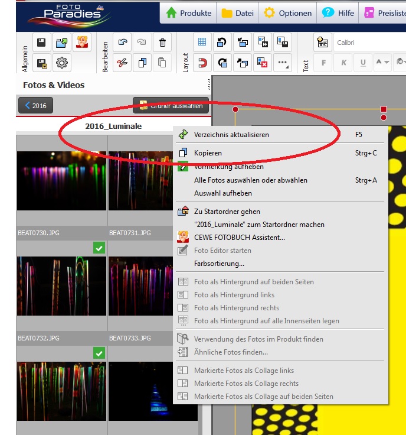Select the scissors cut icon

(123, 62)
